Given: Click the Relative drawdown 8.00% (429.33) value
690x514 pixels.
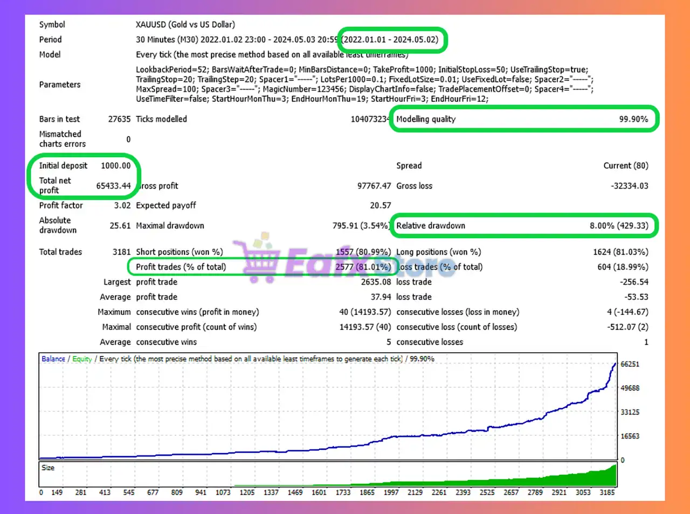Looking at the screenshot, I should click(x=618, y=226).
